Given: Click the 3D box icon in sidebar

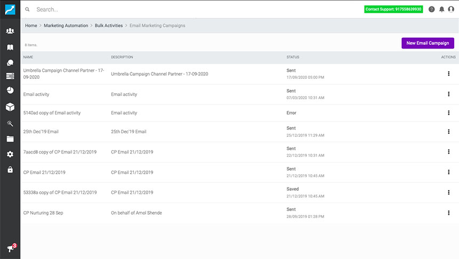Looking at the screenshot, I should pyautogui.click(x=10, y=107).
